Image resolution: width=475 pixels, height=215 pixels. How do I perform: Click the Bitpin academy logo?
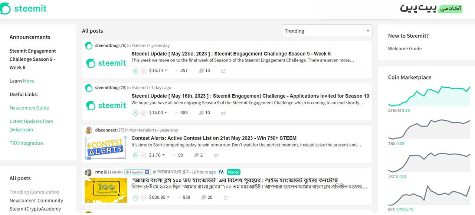click(431, 9)
